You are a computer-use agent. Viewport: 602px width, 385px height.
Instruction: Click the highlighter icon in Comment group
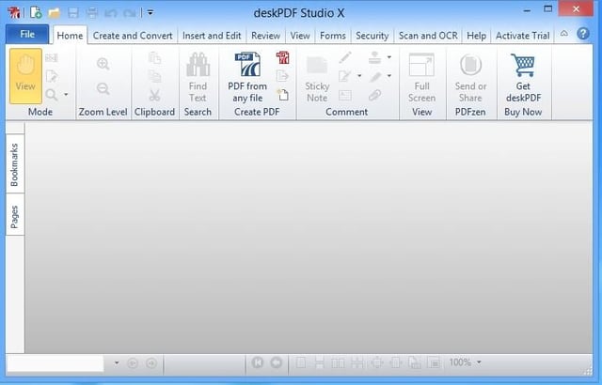point(374,76)
